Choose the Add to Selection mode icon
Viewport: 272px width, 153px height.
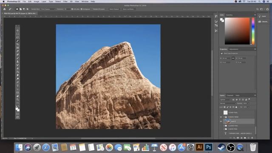(20, 9)
